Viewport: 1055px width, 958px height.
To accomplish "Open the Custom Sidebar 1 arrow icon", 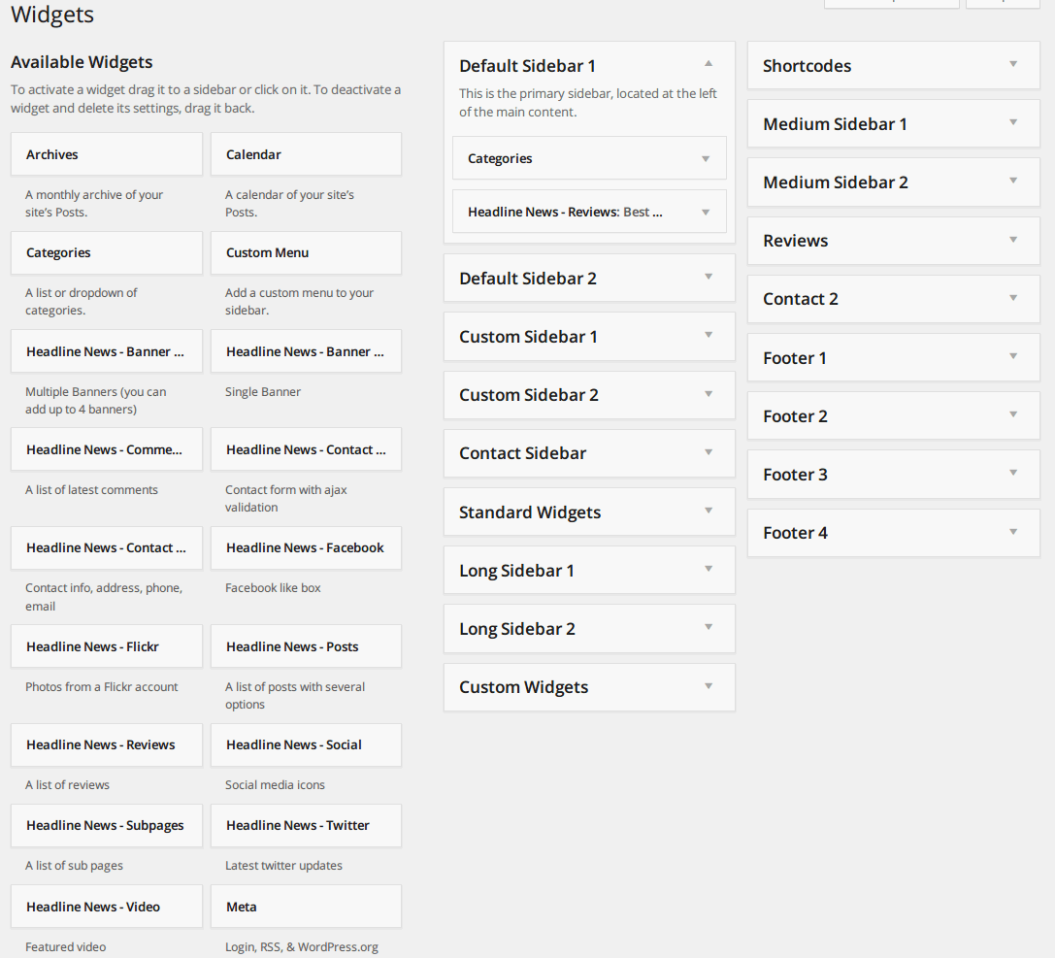I will tap(709, 336).
